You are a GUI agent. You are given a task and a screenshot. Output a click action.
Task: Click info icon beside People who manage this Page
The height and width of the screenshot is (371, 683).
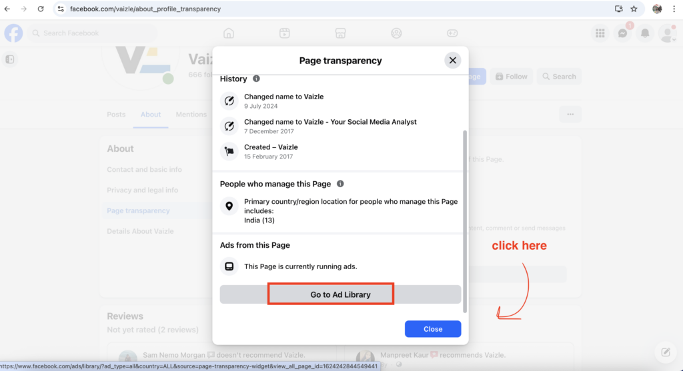click(x=340, y=184)
